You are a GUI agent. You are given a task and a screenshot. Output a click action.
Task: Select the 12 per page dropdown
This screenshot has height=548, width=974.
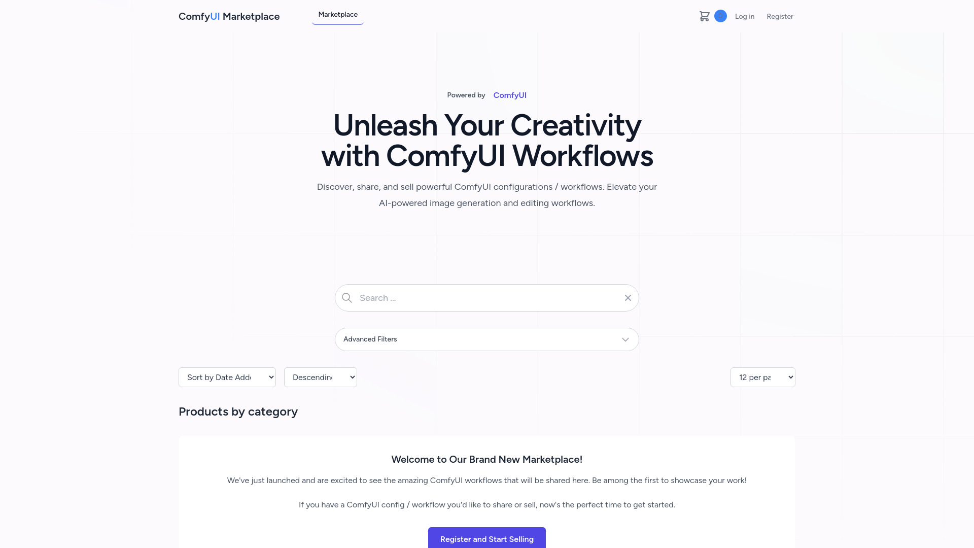coord(763,376)
